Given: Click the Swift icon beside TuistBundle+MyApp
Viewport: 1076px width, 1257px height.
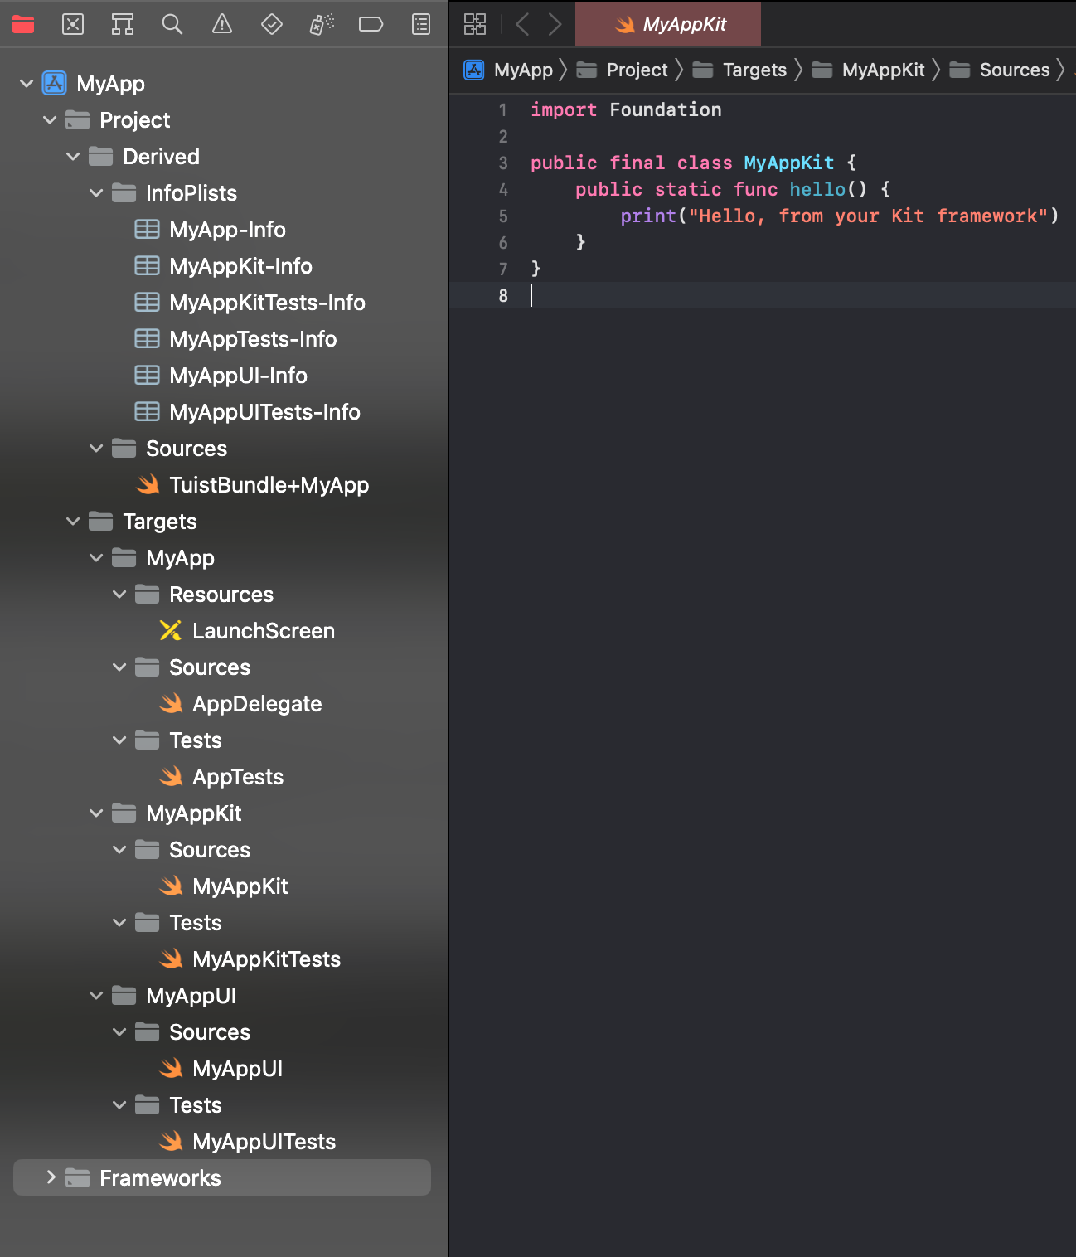Looking at the screenshot, I should pyautogui.click(x=148, y=485).
